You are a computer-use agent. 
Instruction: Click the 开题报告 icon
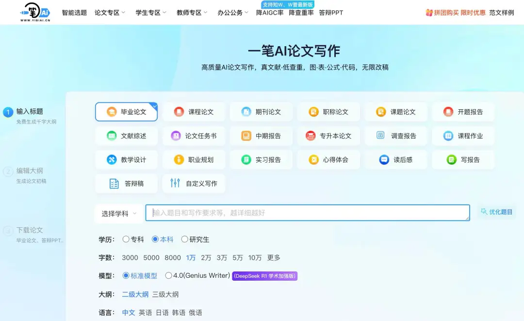(448, 112)
